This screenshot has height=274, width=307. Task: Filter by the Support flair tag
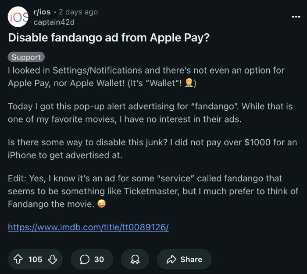(26, 57)
